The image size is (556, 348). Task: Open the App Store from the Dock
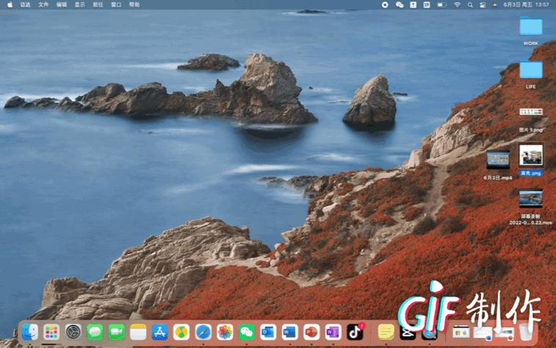160,332
